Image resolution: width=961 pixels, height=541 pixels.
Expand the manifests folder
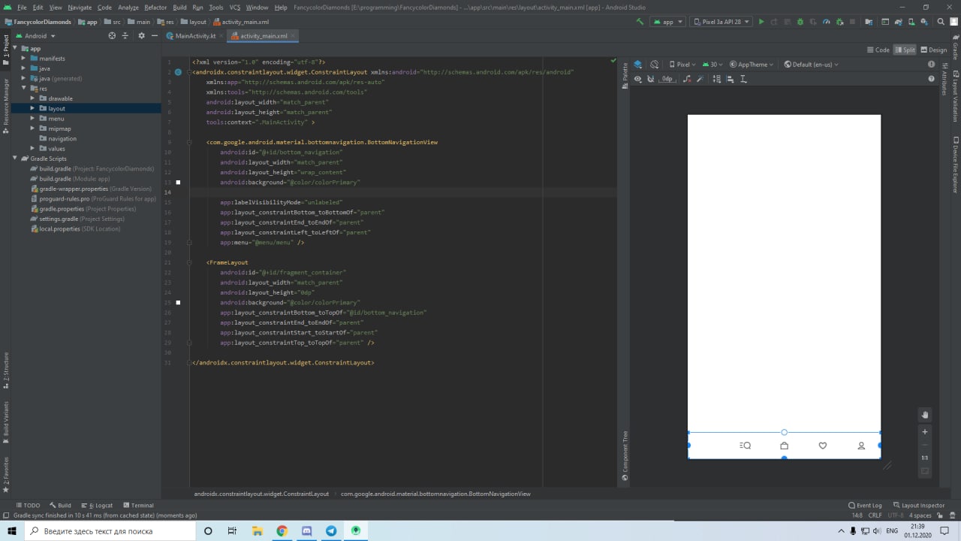24,58
